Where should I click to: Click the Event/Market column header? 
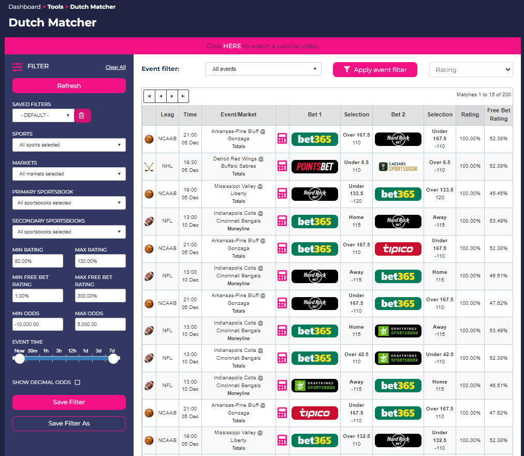[239, 114]
